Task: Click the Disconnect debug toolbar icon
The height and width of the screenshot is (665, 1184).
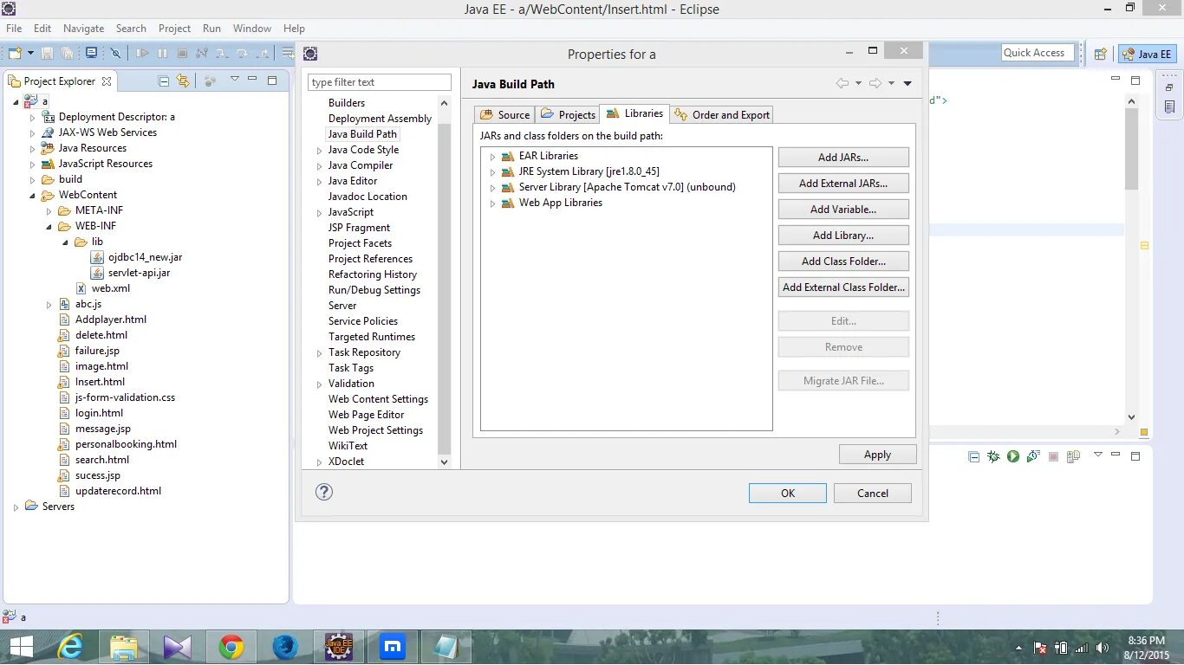Action: tap(202, 53)
